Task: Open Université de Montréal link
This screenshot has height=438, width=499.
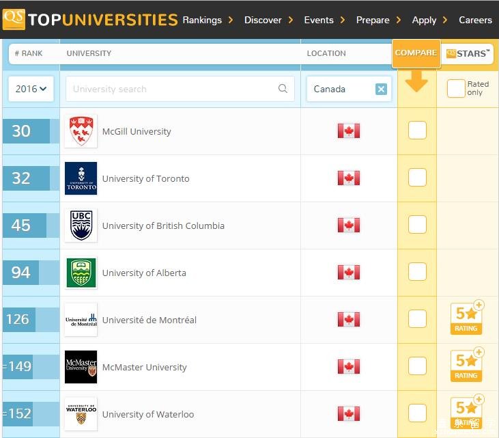Action: (149, 320)
